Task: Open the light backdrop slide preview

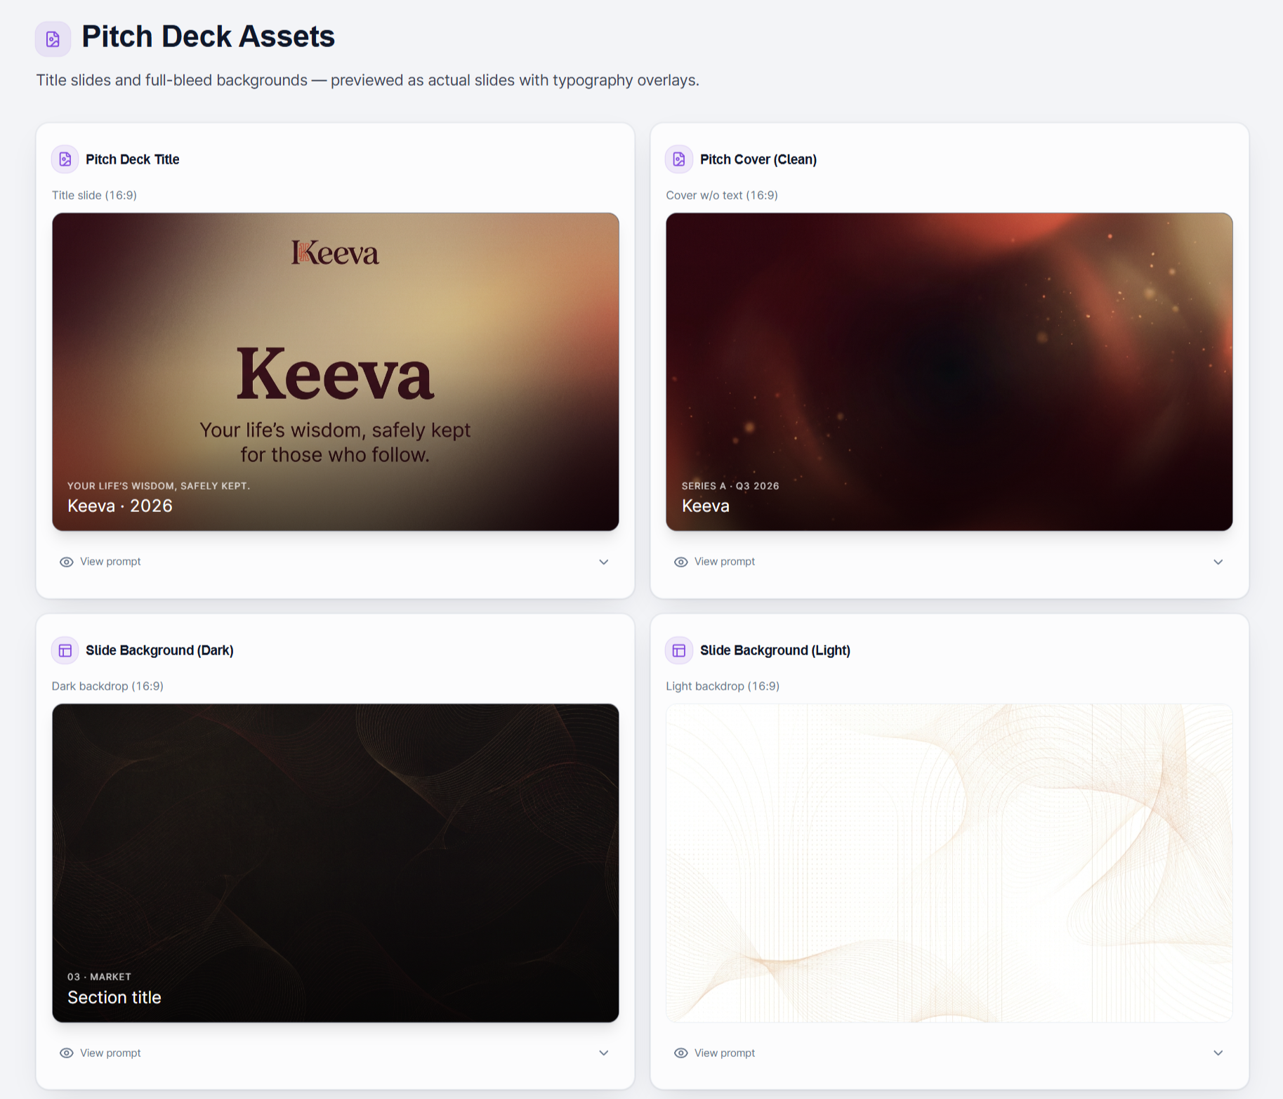Action: point(949,863)
